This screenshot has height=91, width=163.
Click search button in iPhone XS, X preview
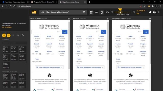tap(103, 32)
